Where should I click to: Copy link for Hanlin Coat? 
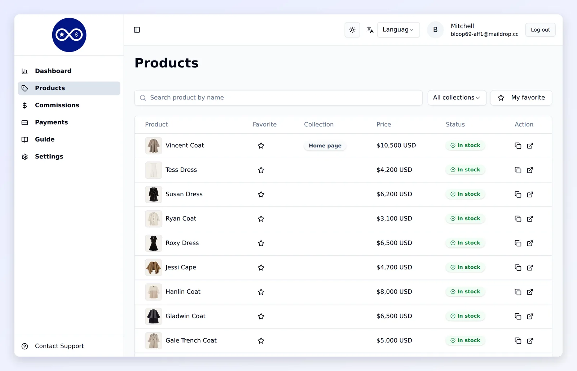pyautogui.click(x=518, y=292)
